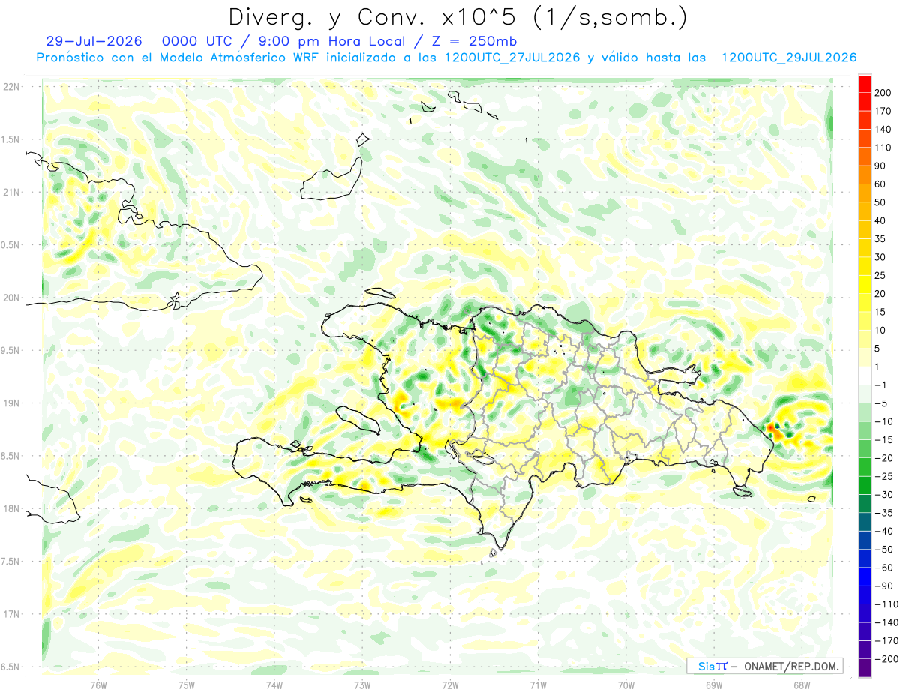The width and height of the screenshot is (900, 695).
Task: Click the '68W' longitude label
Action: [802, 685]
